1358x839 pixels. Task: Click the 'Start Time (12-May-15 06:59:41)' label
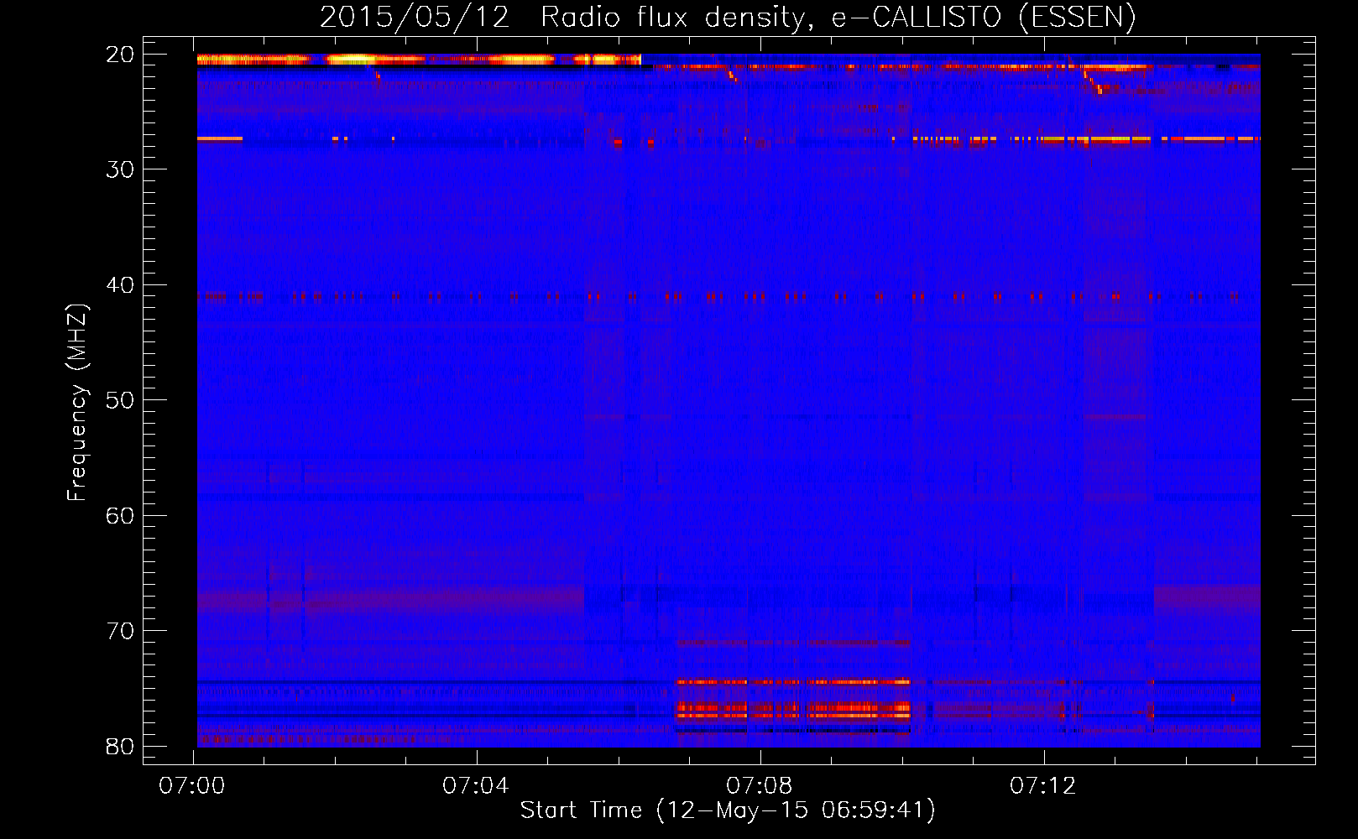728,810
